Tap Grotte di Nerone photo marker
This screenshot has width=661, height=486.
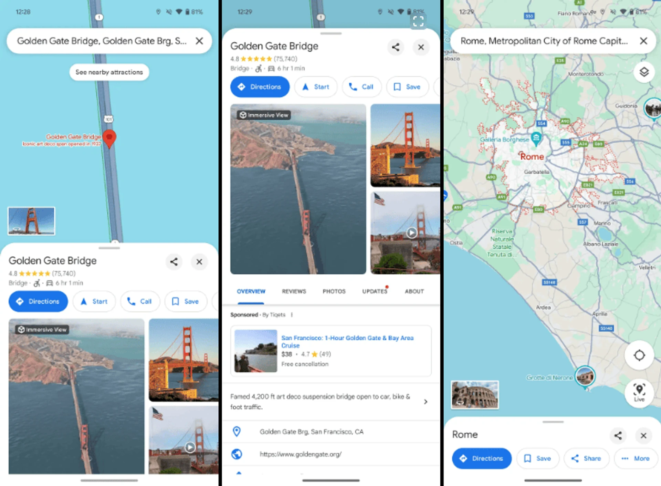(x=585, y=376)
